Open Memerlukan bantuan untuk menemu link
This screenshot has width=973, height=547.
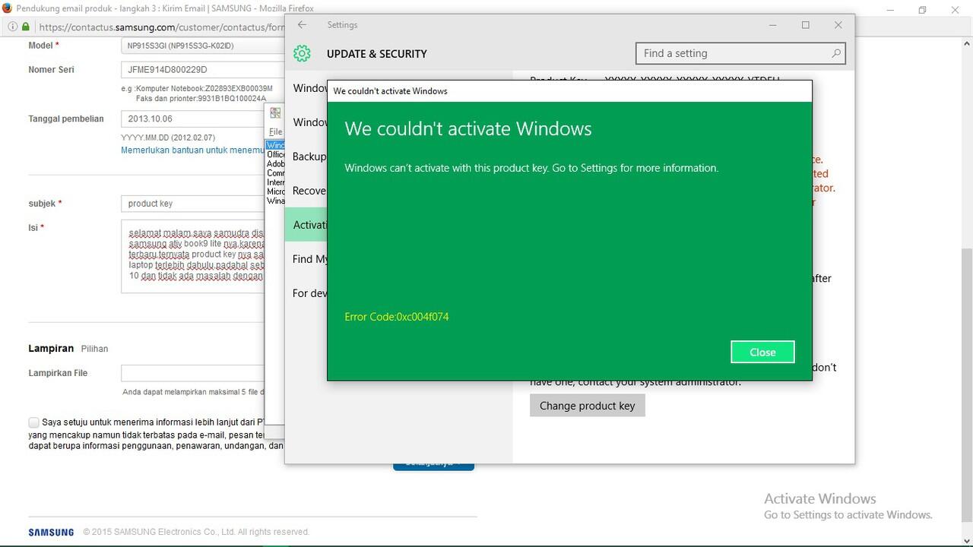192,150
